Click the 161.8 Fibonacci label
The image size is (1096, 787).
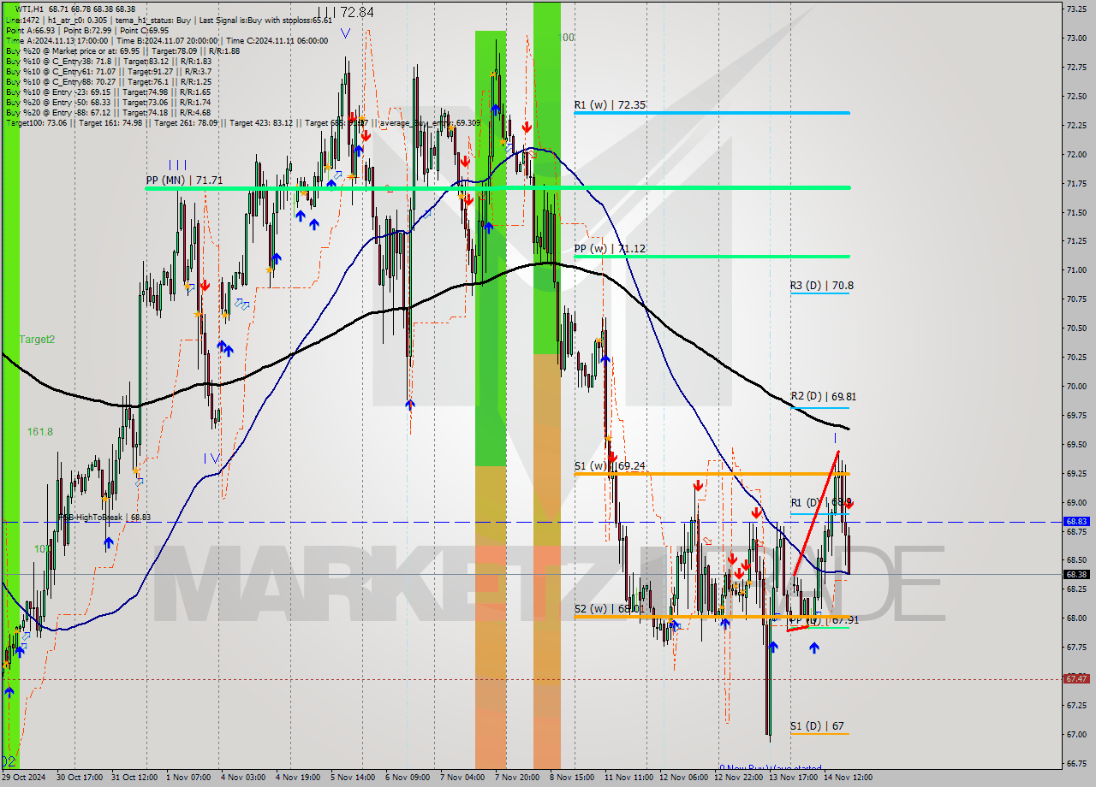point(39,432)
